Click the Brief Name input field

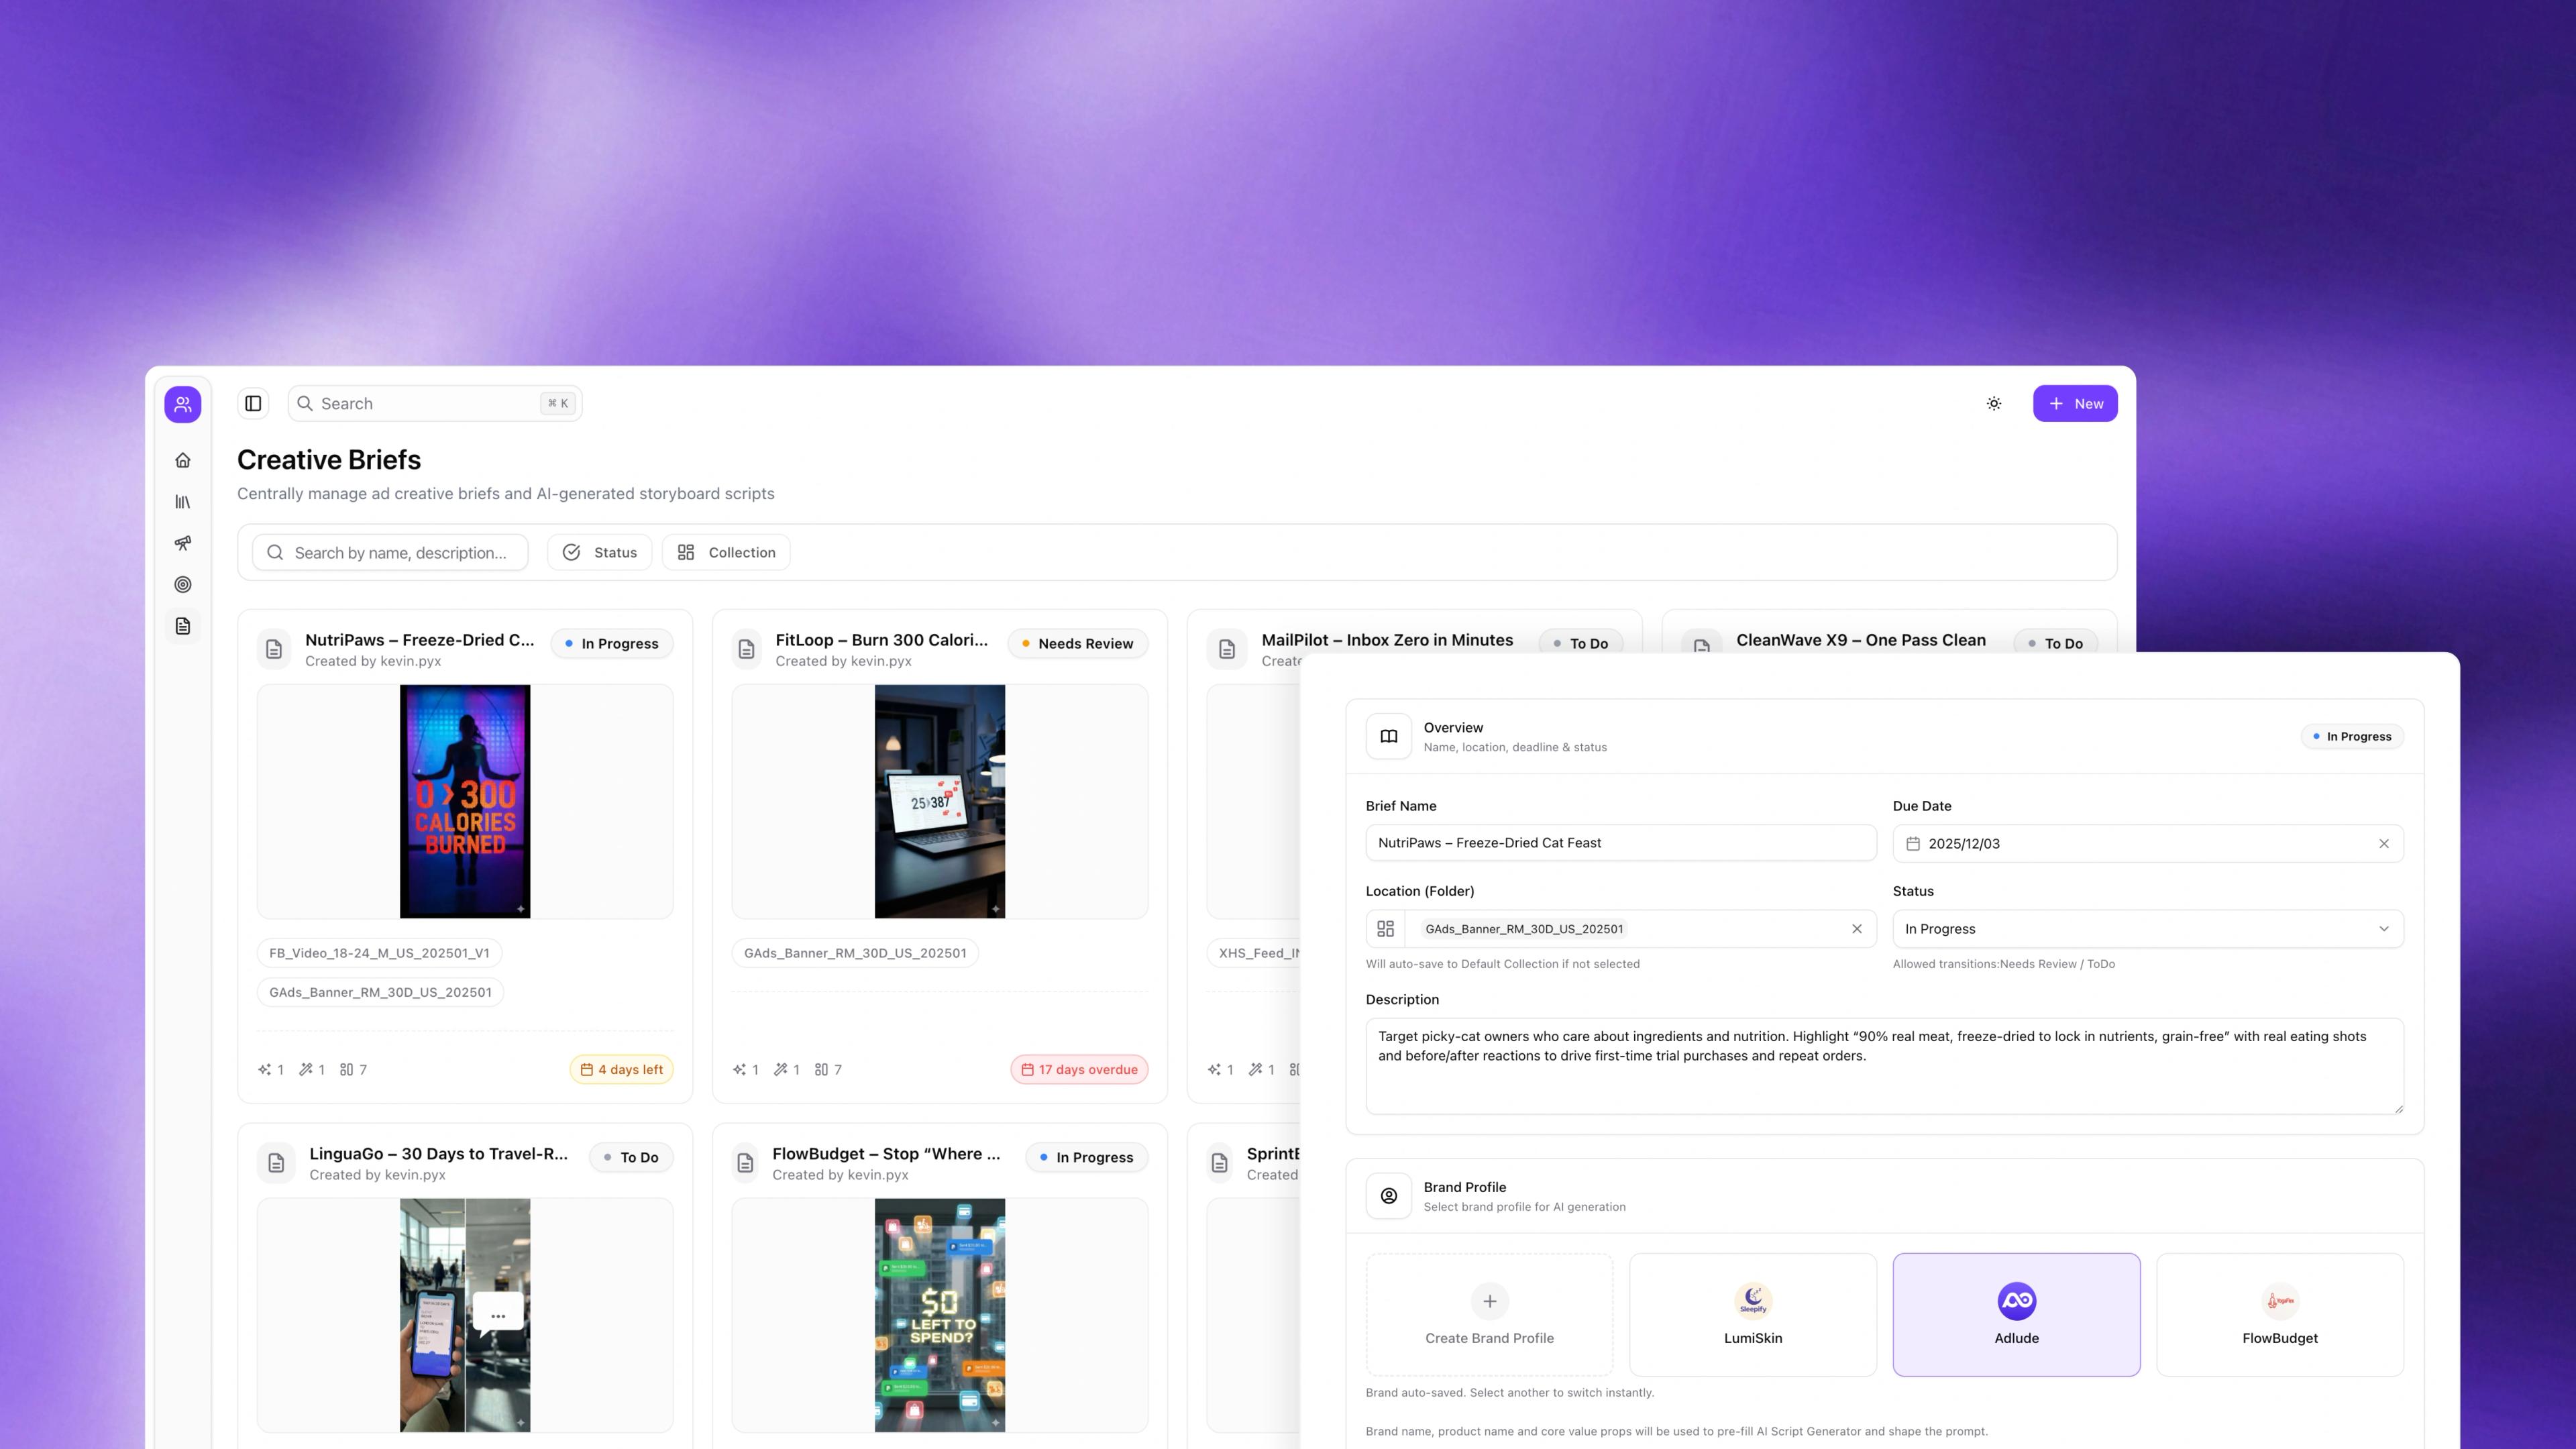[1620, 843]
